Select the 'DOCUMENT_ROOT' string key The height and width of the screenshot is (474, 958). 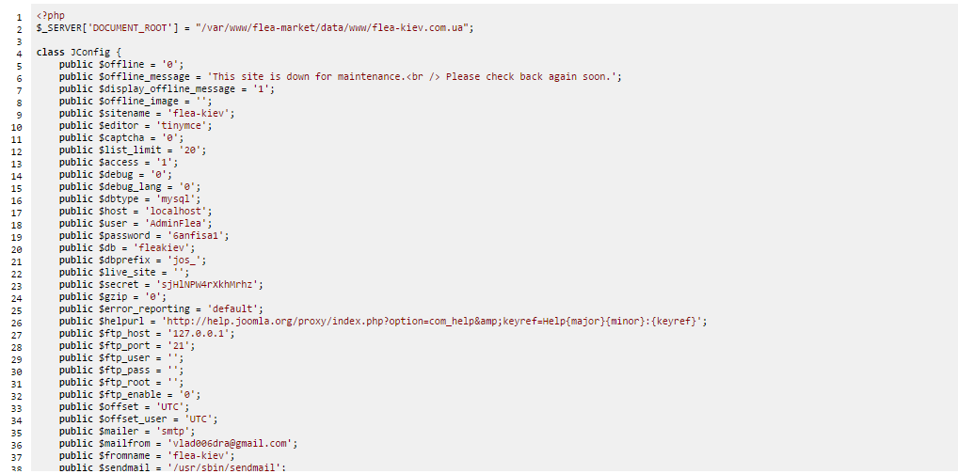[125, 27]
